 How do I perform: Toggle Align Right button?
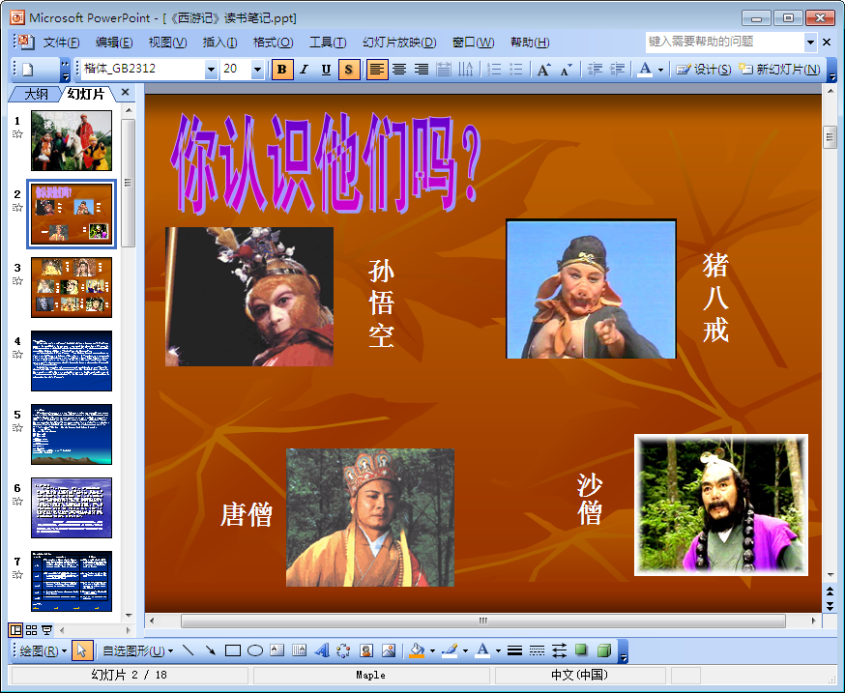pos(421,70)
